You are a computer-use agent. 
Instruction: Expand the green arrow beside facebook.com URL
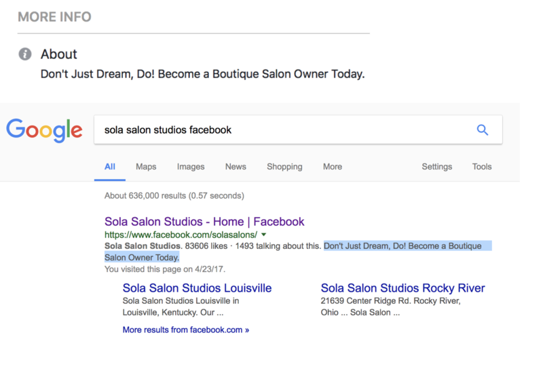point(264,235)
